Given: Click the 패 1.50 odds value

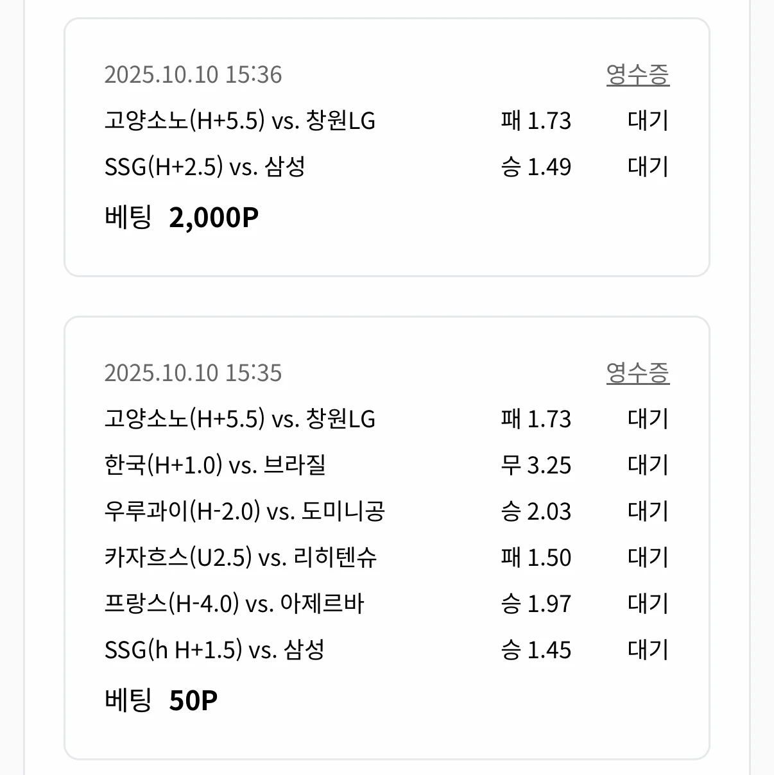Looking at the screenshot, I should 536,558.
